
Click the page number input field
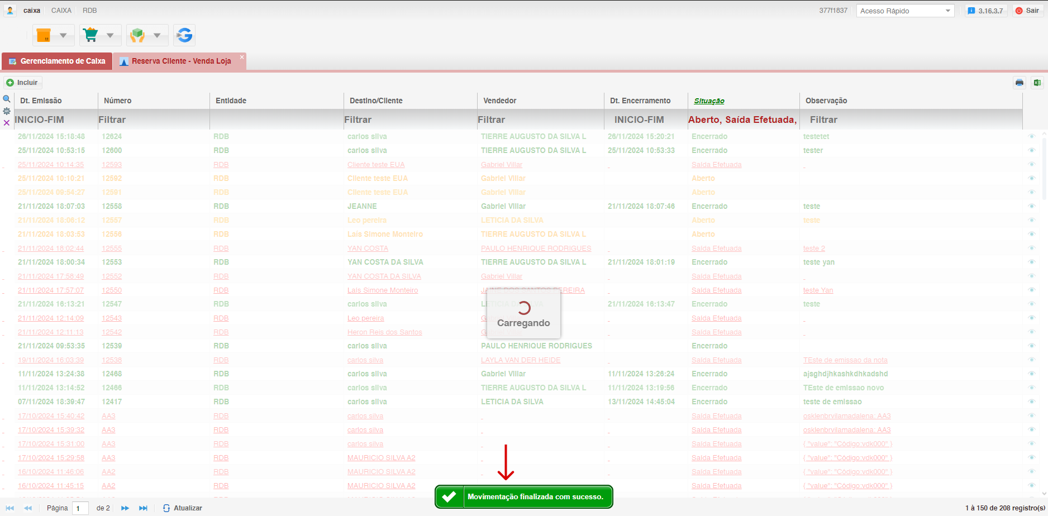click(x=80, y=508)
